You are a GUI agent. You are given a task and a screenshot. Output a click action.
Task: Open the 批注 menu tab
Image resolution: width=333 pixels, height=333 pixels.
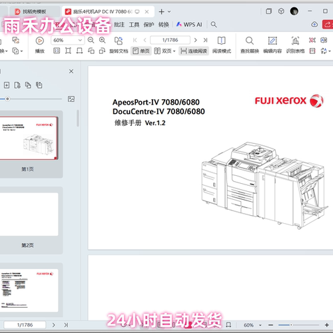point(119,25)
